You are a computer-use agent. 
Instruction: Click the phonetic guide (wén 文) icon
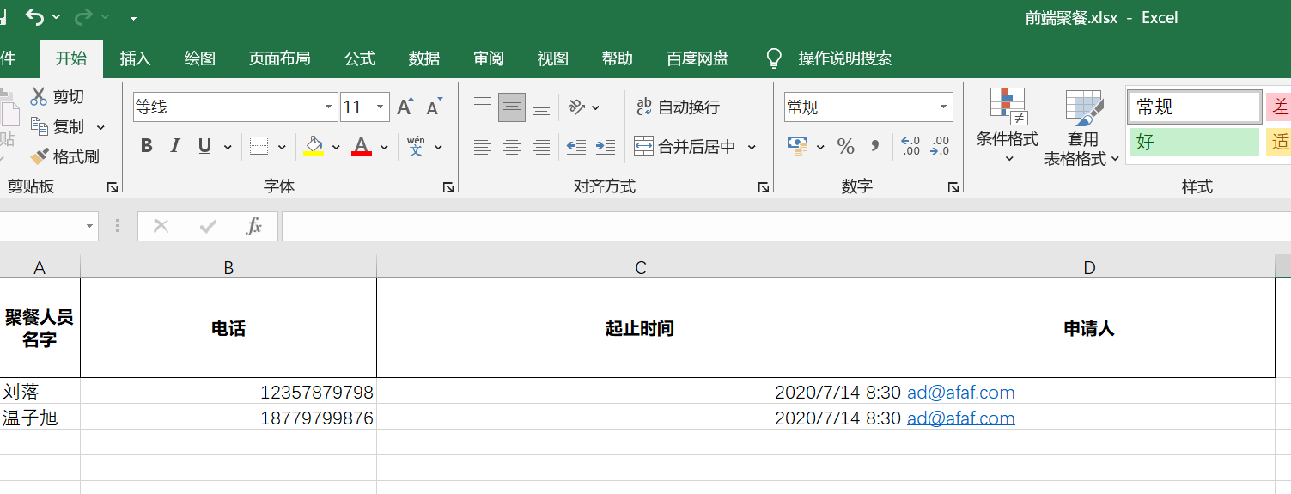click(416, 146)
